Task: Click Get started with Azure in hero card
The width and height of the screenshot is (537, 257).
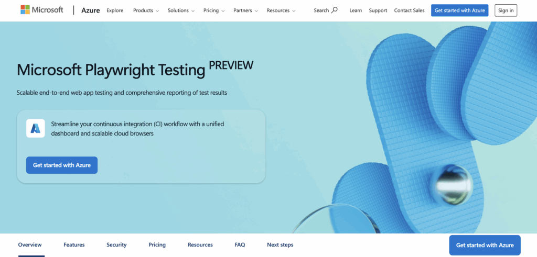Action: point(62,165)
